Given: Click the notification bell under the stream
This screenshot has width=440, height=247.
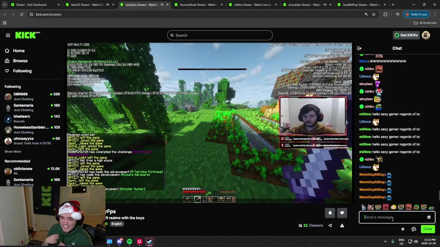Looking at the screenshot, I should point(330,213).
